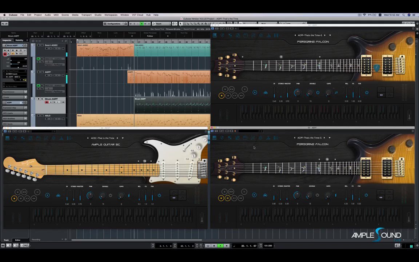Switch to Editor tab at bottom left
The width and height of the screenshot is (419, 262).
point(17,240)
